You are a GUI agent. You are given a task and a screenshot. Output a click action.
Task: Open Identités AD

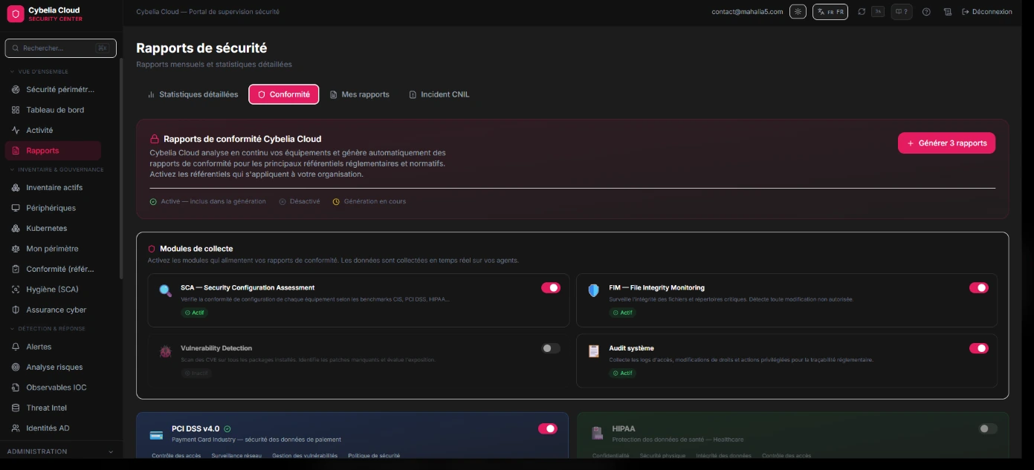coord(53,428)
